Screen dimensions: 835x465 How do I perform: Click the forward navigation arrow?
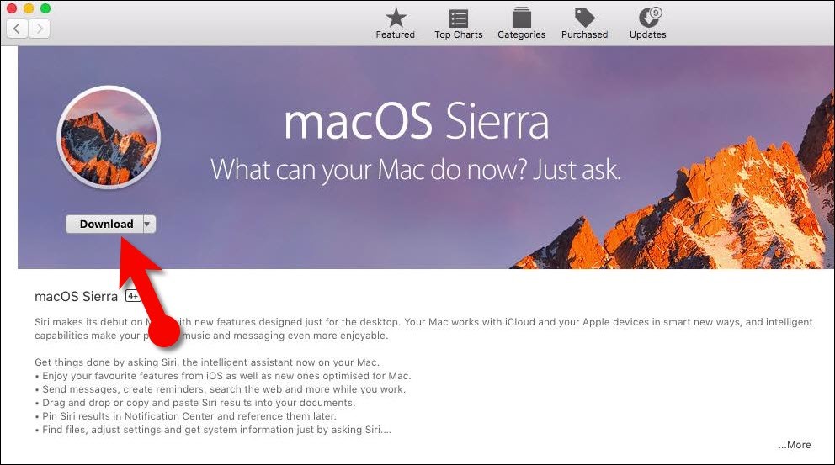pos(40,29)
